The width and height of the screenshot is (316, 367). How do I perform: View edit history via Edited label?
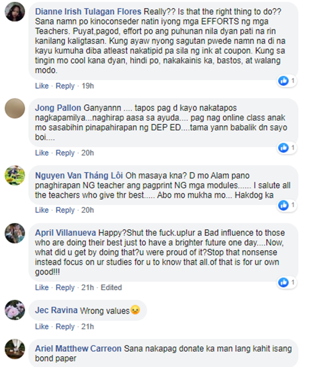(x=111, y=287)
